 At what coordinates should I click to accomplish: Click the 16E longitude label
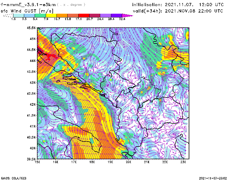56,162
